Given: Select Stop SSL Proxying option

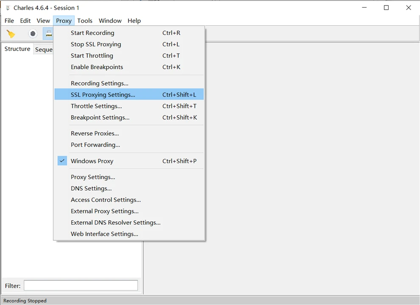Looking at the screenshot, I should 129,44.
